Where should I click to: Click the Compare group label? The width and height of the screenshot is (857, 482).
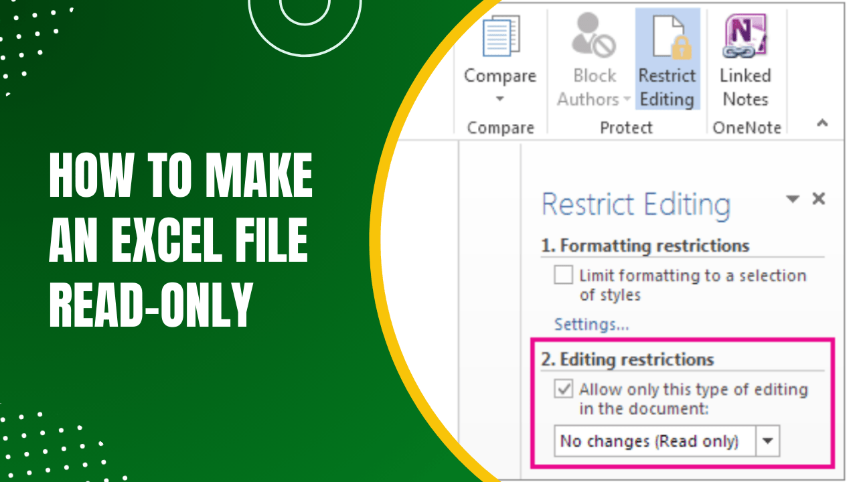click(499, 127)
